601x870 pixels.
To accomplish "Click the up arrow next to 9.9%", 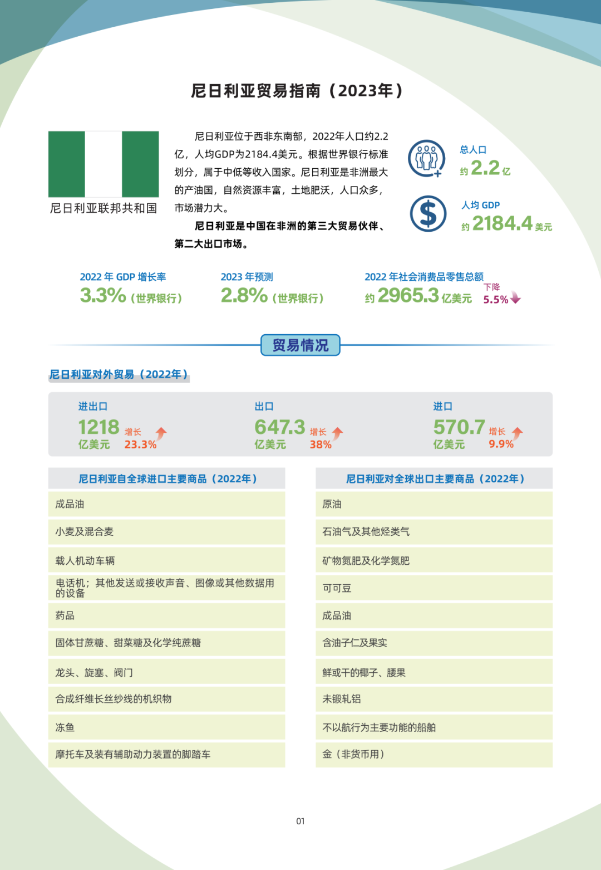I will (518, 433).
